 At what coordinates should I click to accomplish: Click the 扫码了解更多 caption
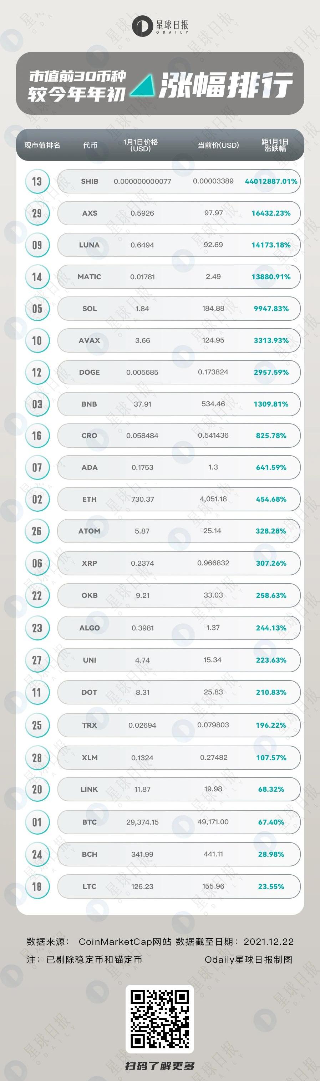[159, 1066]
